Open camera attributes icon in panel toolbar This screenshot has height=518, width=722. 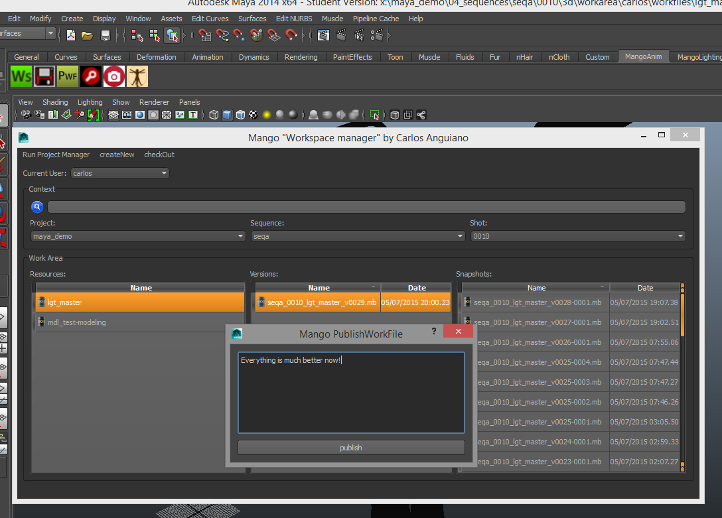pos(40,115)
